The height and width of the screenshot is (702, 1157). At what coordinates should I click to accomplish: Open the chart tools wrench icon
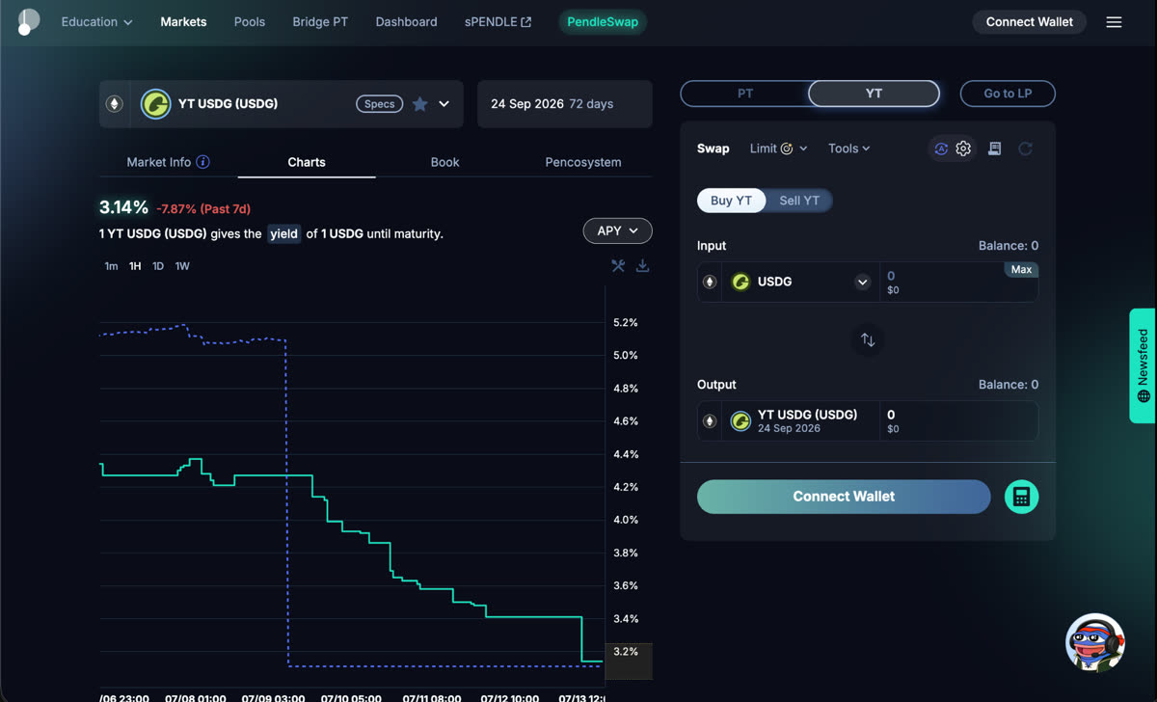[618, 266]
